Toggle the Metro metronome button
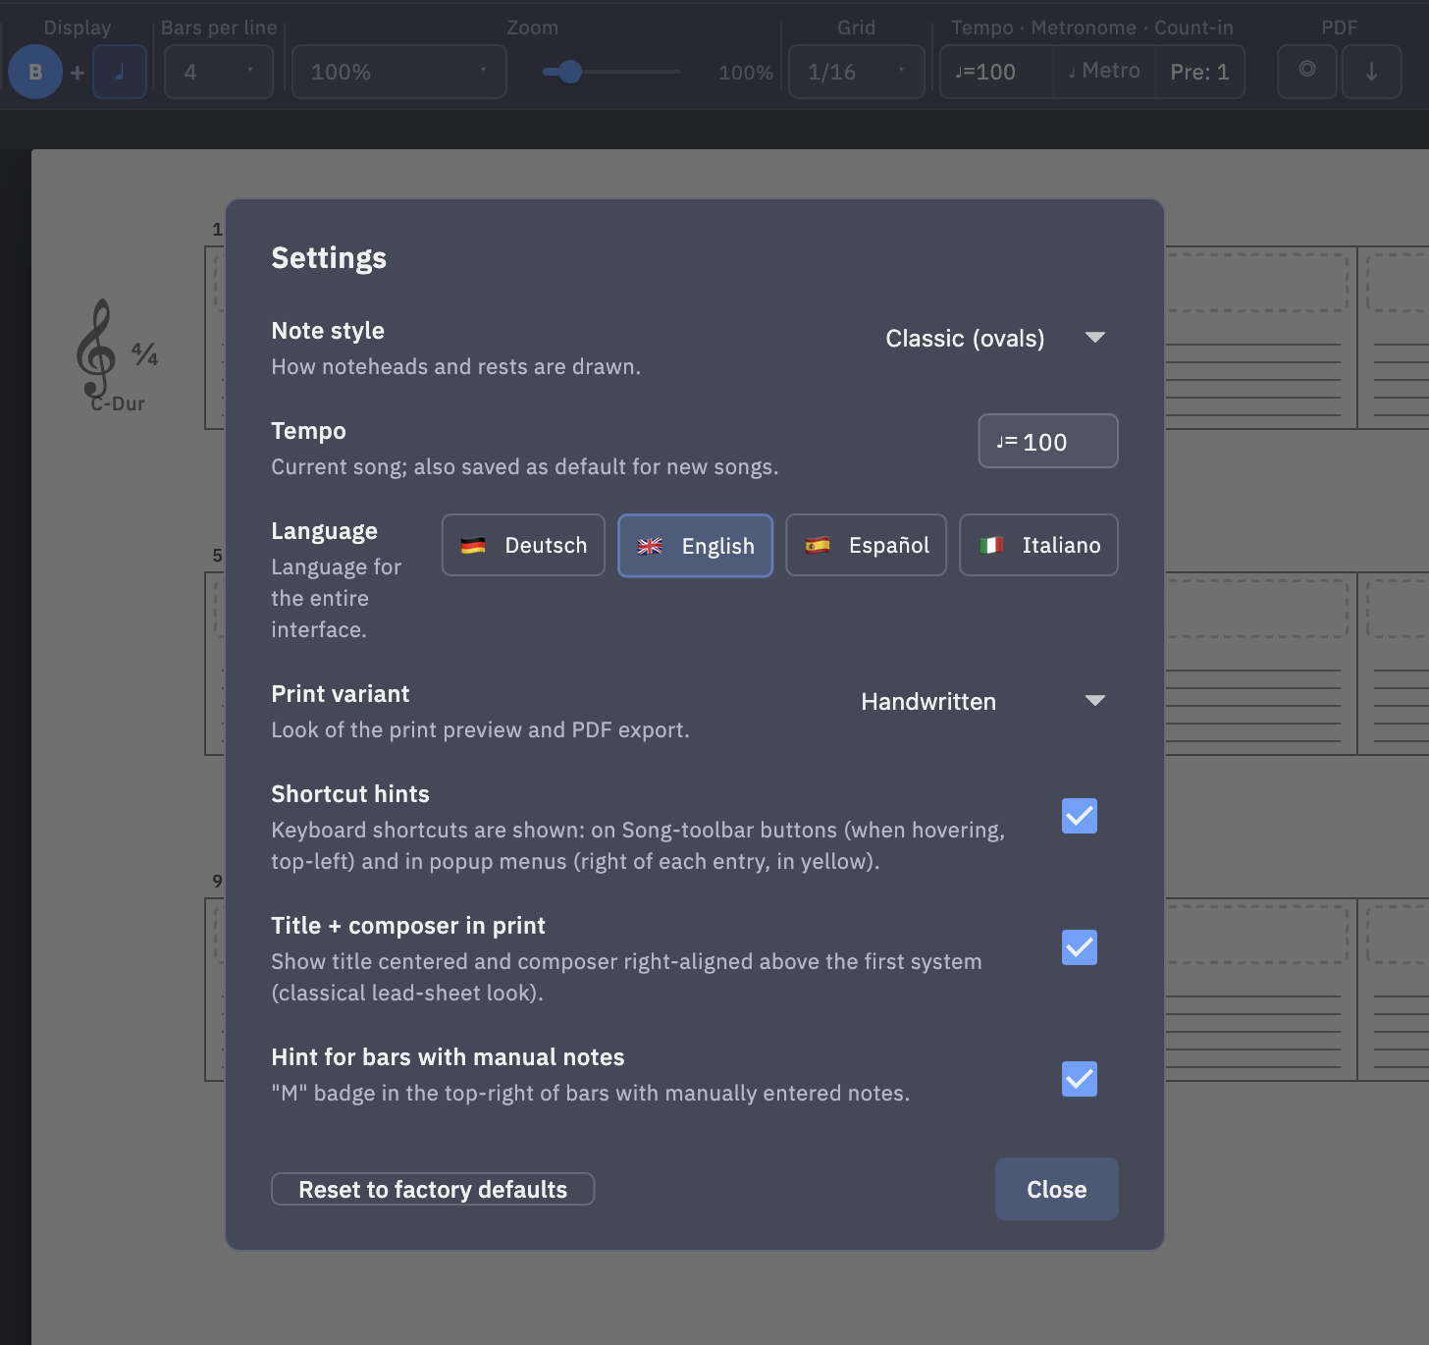 point(1104,72)
